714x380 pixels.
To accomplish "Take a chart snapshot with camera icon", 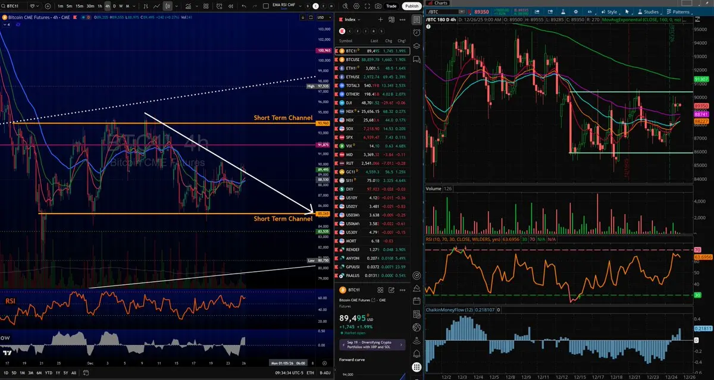I will click(x=377, y=6).
